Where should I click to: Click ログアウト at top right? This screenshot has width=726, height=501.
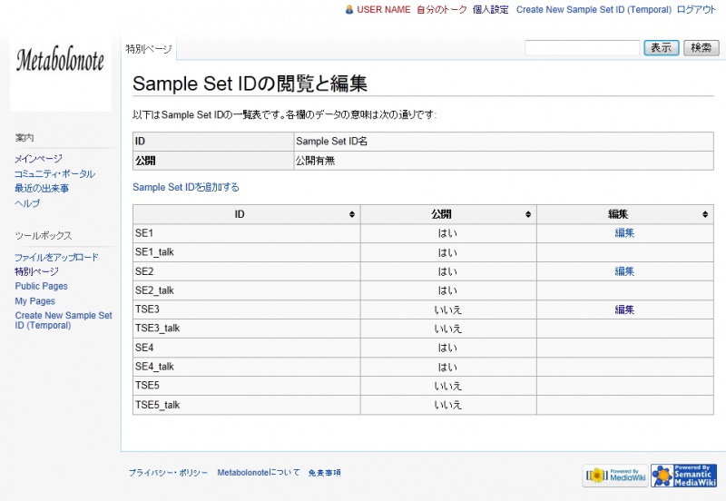pos(696,10)
